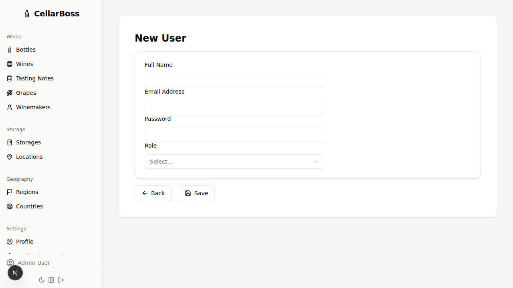Click the Locations pin icon
The image size is (513, 288).
pos(10,156)
